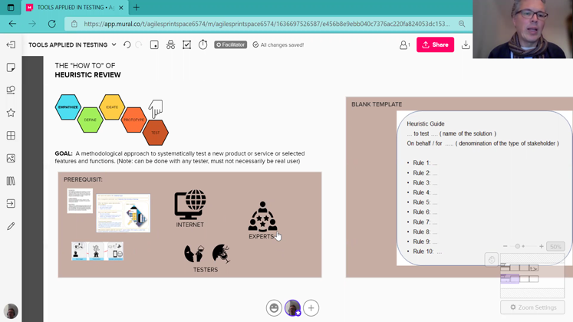
Task: Start private mode incognito icon
Action: point(170,44)
